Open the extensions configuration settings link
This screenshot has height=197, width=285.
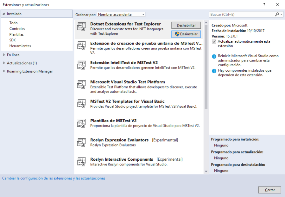tap(54, 178)
